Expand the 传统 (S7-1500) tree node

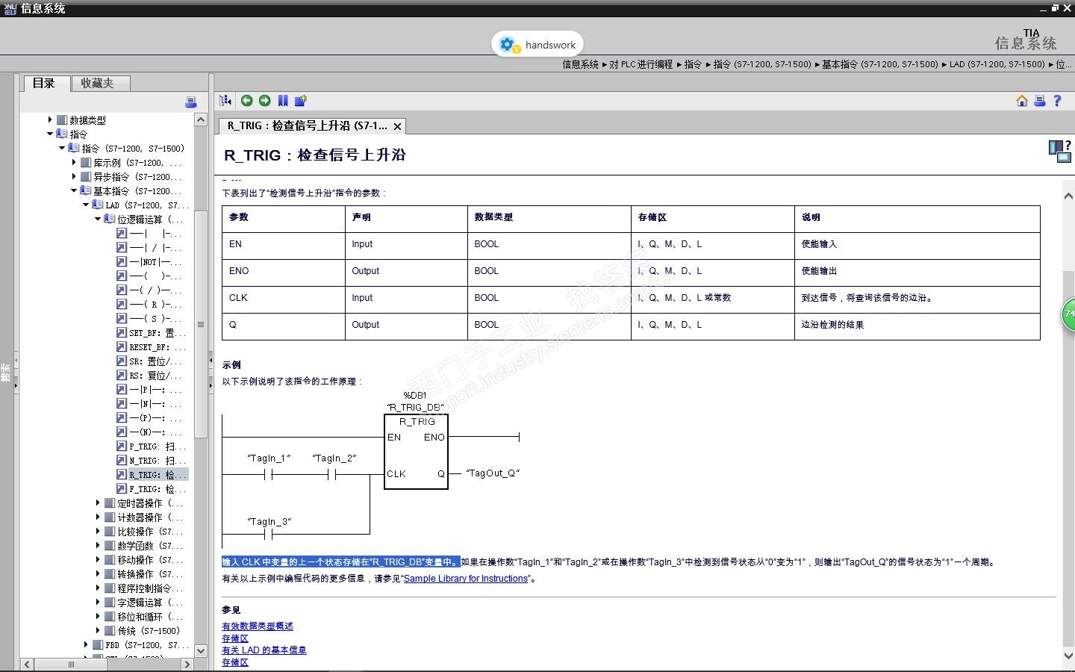[98, 630]
